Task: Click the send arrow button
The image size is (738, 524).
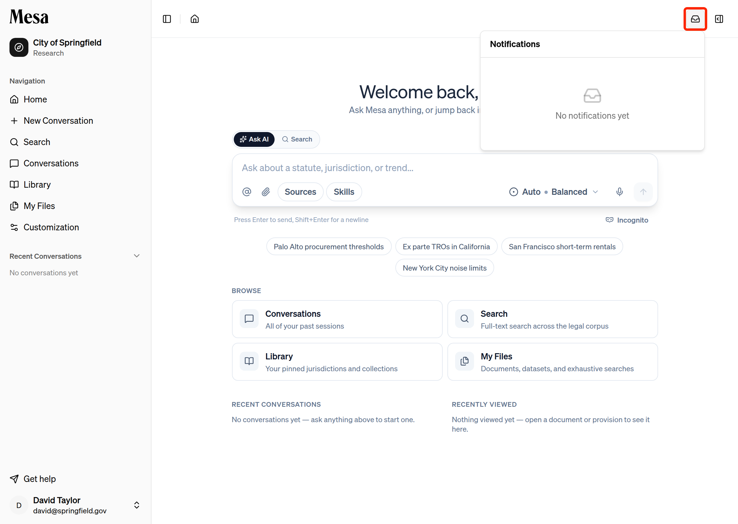Action: [x=643, y=192]
